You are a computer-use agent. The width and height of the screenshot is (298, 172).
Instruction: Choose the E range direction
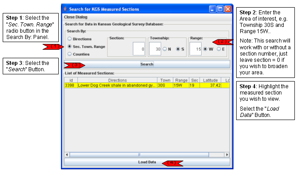219,49
